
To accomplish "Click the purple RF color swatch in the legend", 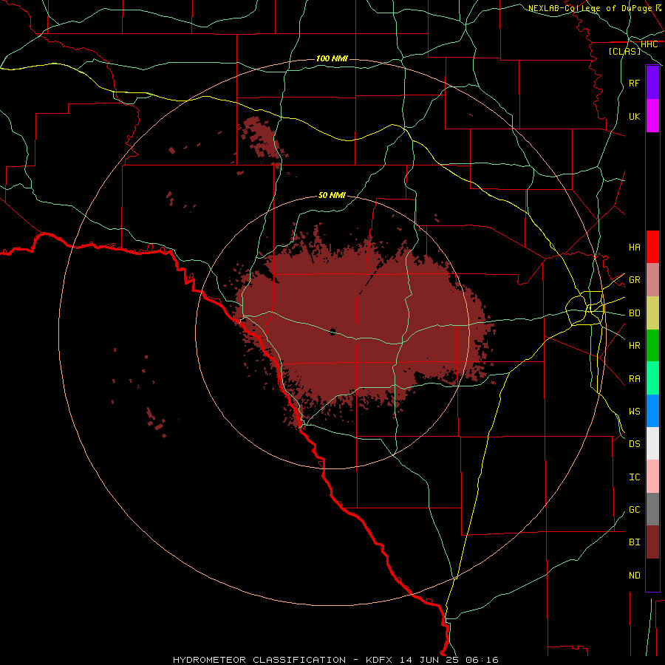I will [x=652, y=83].
